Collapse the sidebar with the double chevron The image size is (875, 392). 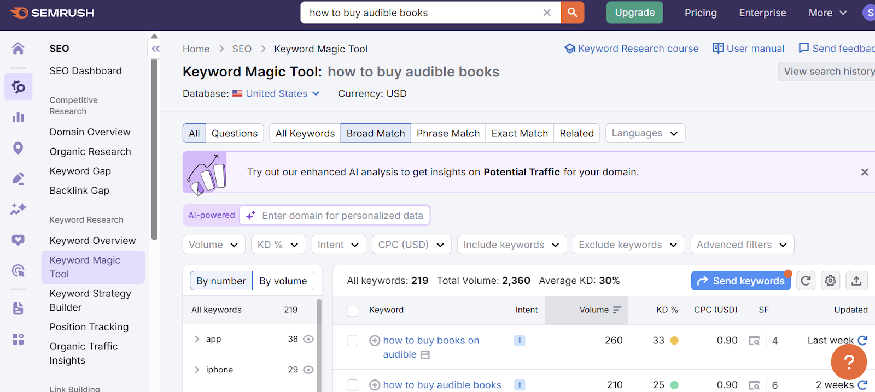coord(155,49)
